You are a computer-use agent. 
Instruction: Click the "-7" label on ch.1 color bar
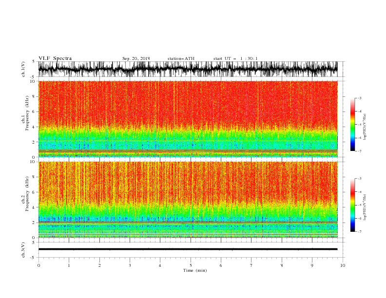[360, 151]
